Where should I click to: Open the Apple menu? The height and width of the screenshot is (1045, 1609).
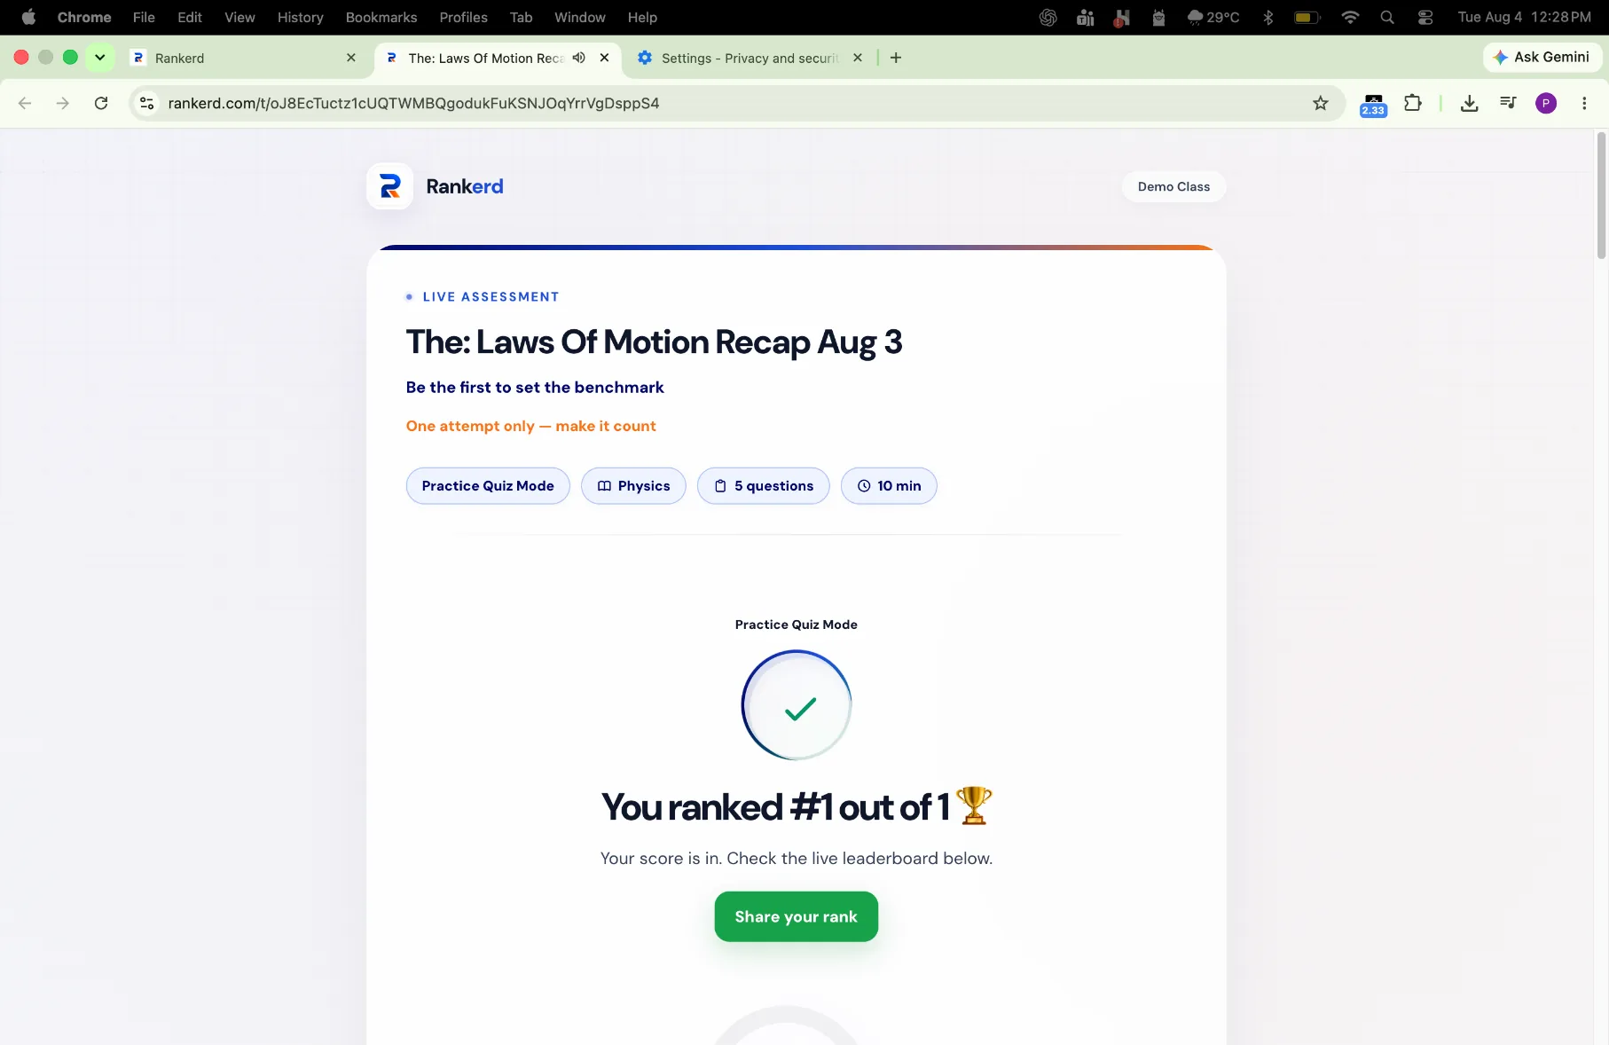point(28,17)
